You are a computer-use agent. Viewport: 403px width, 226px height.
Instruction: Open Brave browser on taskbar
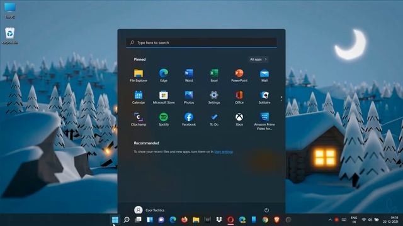277,220
